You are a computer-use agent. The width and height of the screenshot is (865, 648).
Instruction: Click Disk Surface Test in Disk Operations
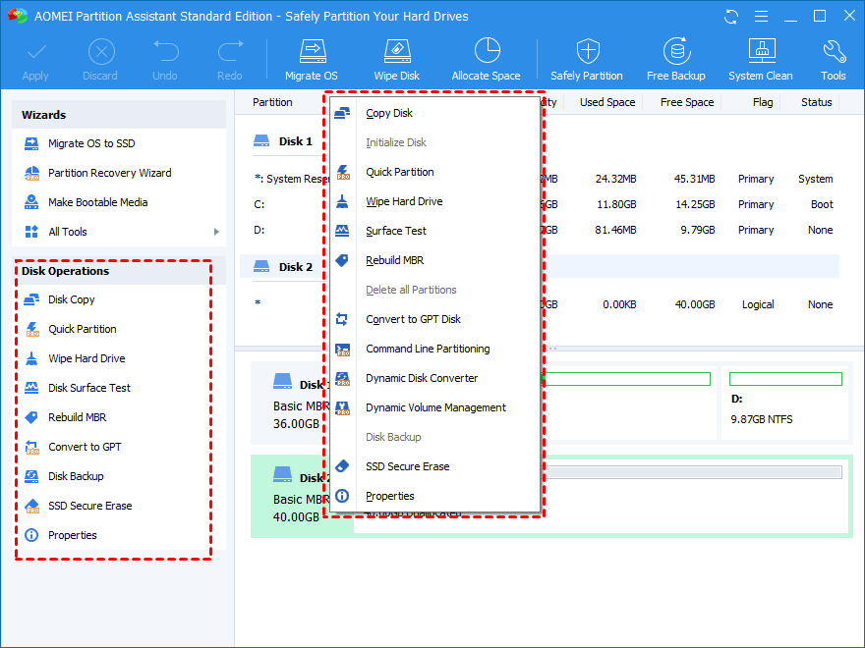[x=89, y=388]
